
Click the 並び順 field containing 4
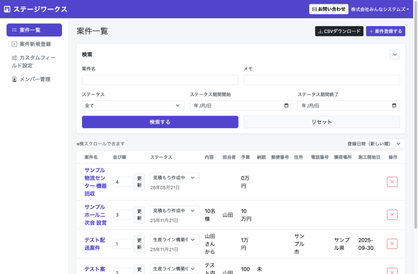click(122, 182)
